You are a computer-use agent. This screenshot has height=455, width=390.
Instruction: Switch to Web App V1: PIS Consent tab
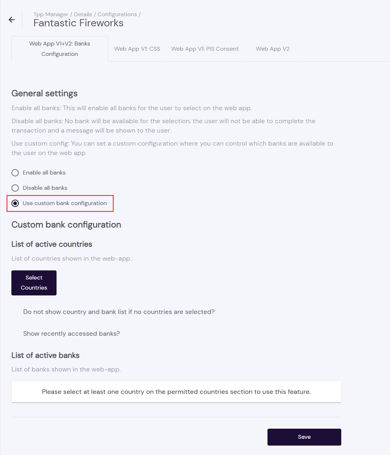coord(205,49)
